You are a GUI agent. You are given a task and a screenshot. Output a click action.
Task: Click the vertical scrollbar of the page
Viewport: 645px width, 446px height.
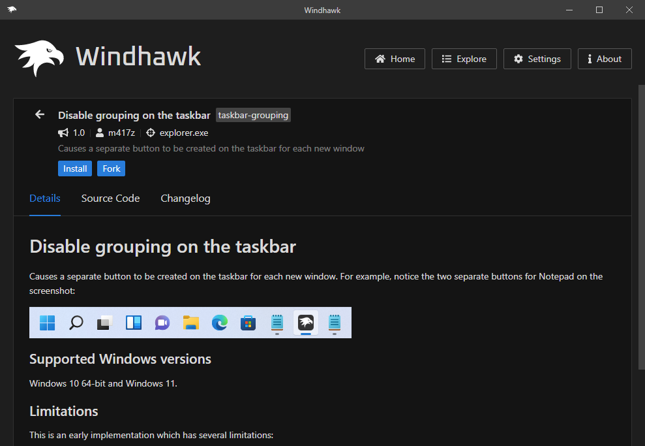[641, 227]
